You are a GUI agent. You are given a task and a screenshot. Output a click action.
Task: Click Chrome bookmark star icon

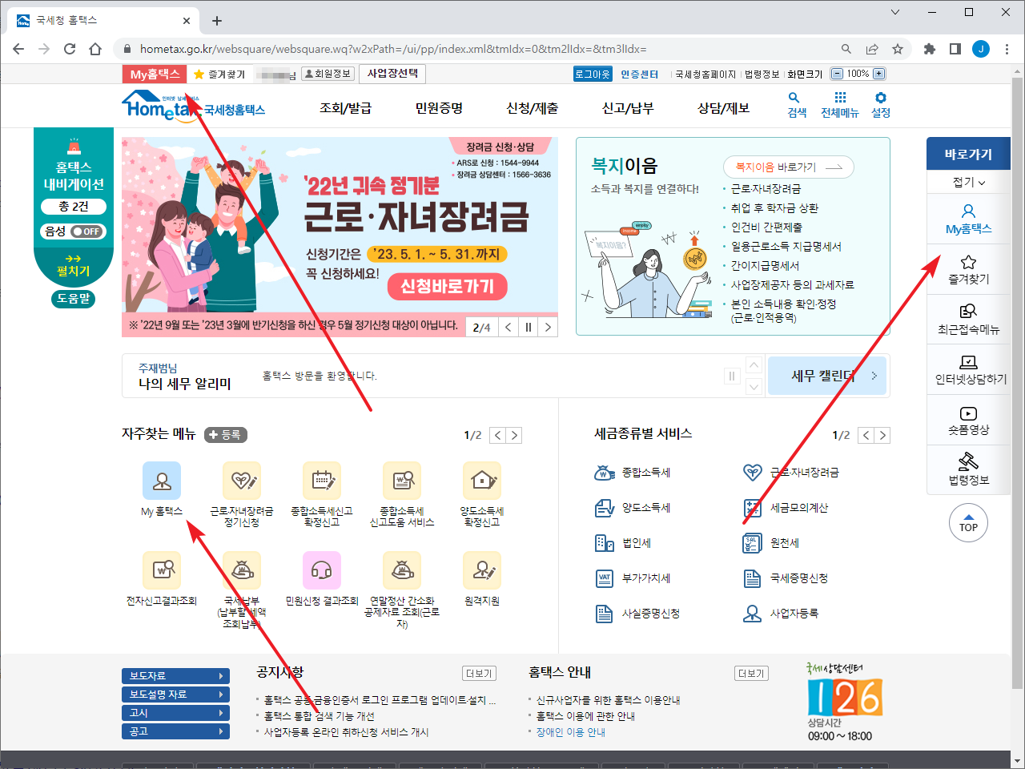(x=898, y=49)
